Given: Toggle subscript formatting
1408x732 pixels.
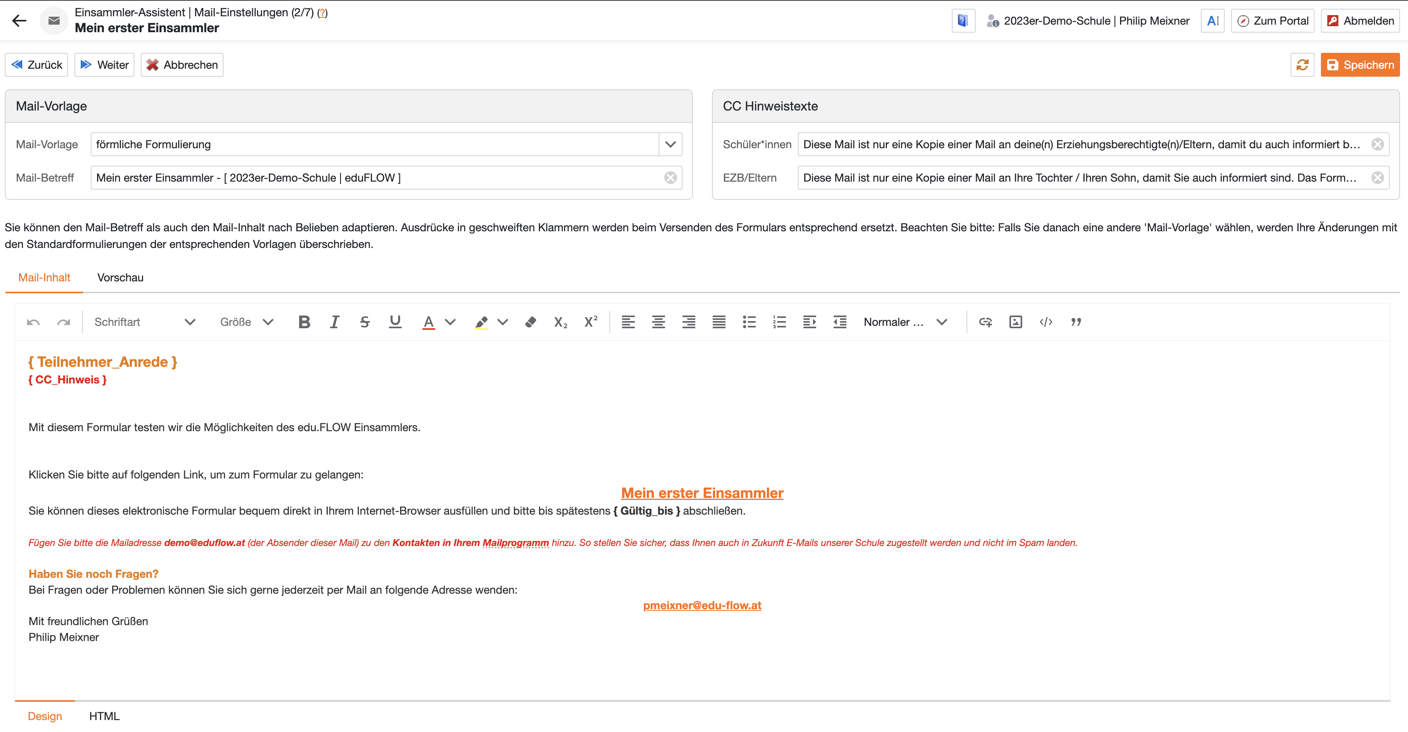Looking at the screenshot, I should click(x=560, y=322).
